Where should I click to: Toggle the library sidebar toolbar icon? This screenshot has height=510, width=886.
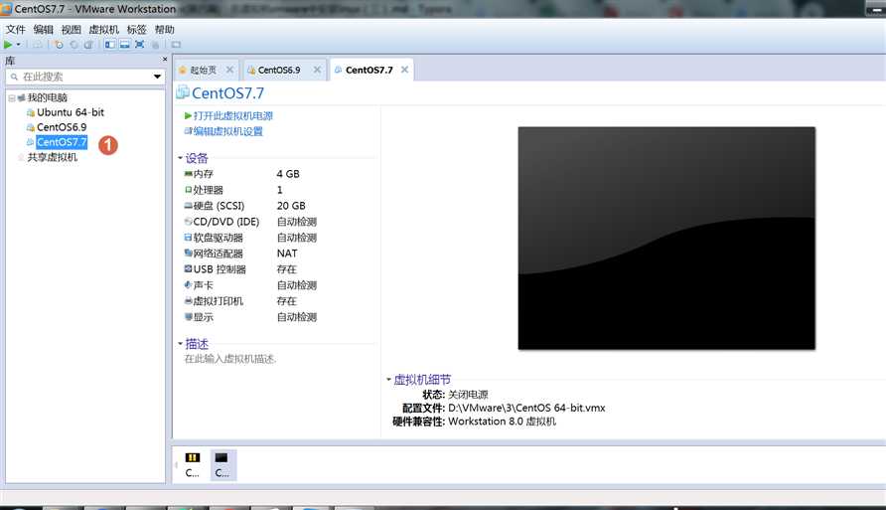(x=109, y=44)
